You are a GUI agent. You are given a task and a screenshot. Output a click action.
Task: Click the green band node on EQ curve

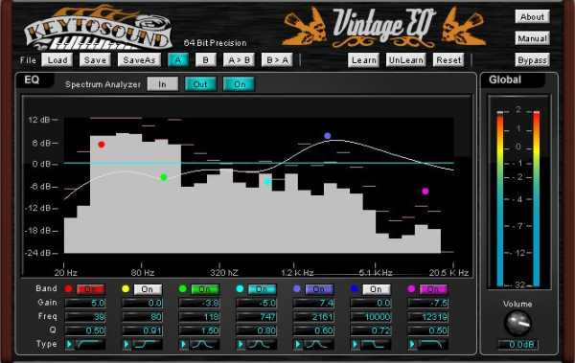pyautogui.click(x=164, y=177)
